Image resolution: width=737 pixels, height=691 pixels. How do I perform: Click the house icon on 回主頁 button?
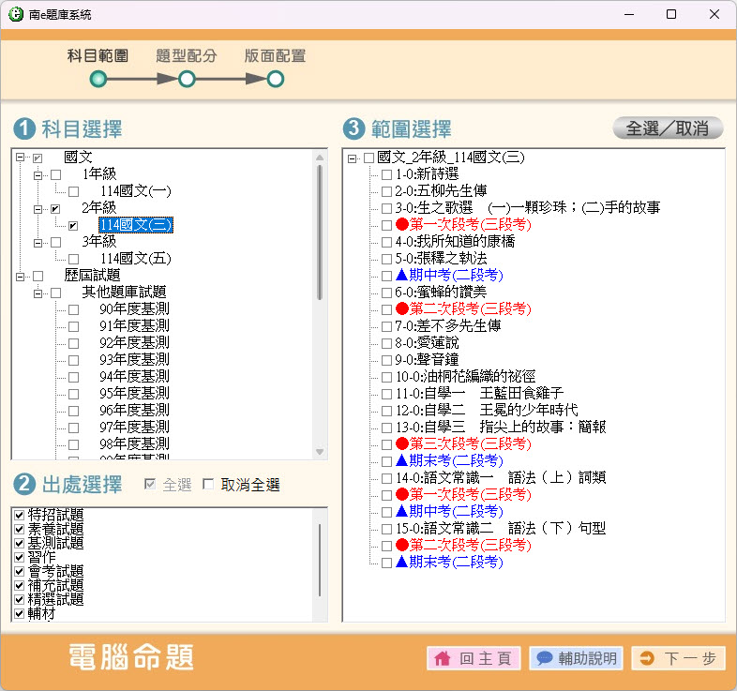[x=443, y=658]
